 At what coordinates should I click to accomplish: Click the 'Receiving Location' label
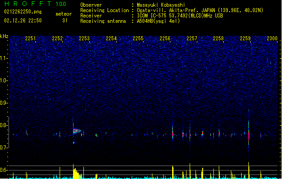104,10
